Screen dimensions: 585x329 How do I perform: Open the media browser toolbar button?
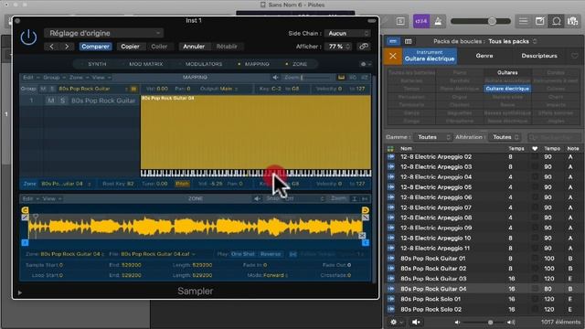point(573,21)
